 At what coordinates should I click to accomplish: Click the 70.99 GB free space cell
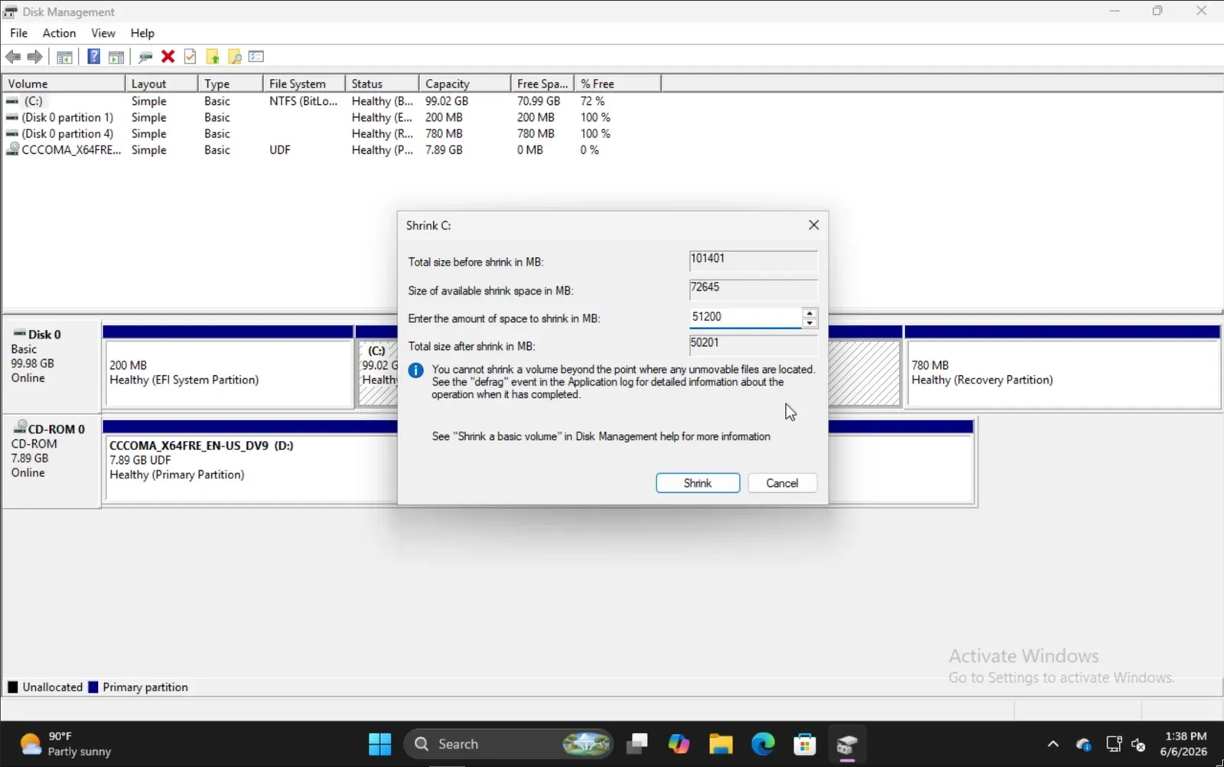[539, 101]
